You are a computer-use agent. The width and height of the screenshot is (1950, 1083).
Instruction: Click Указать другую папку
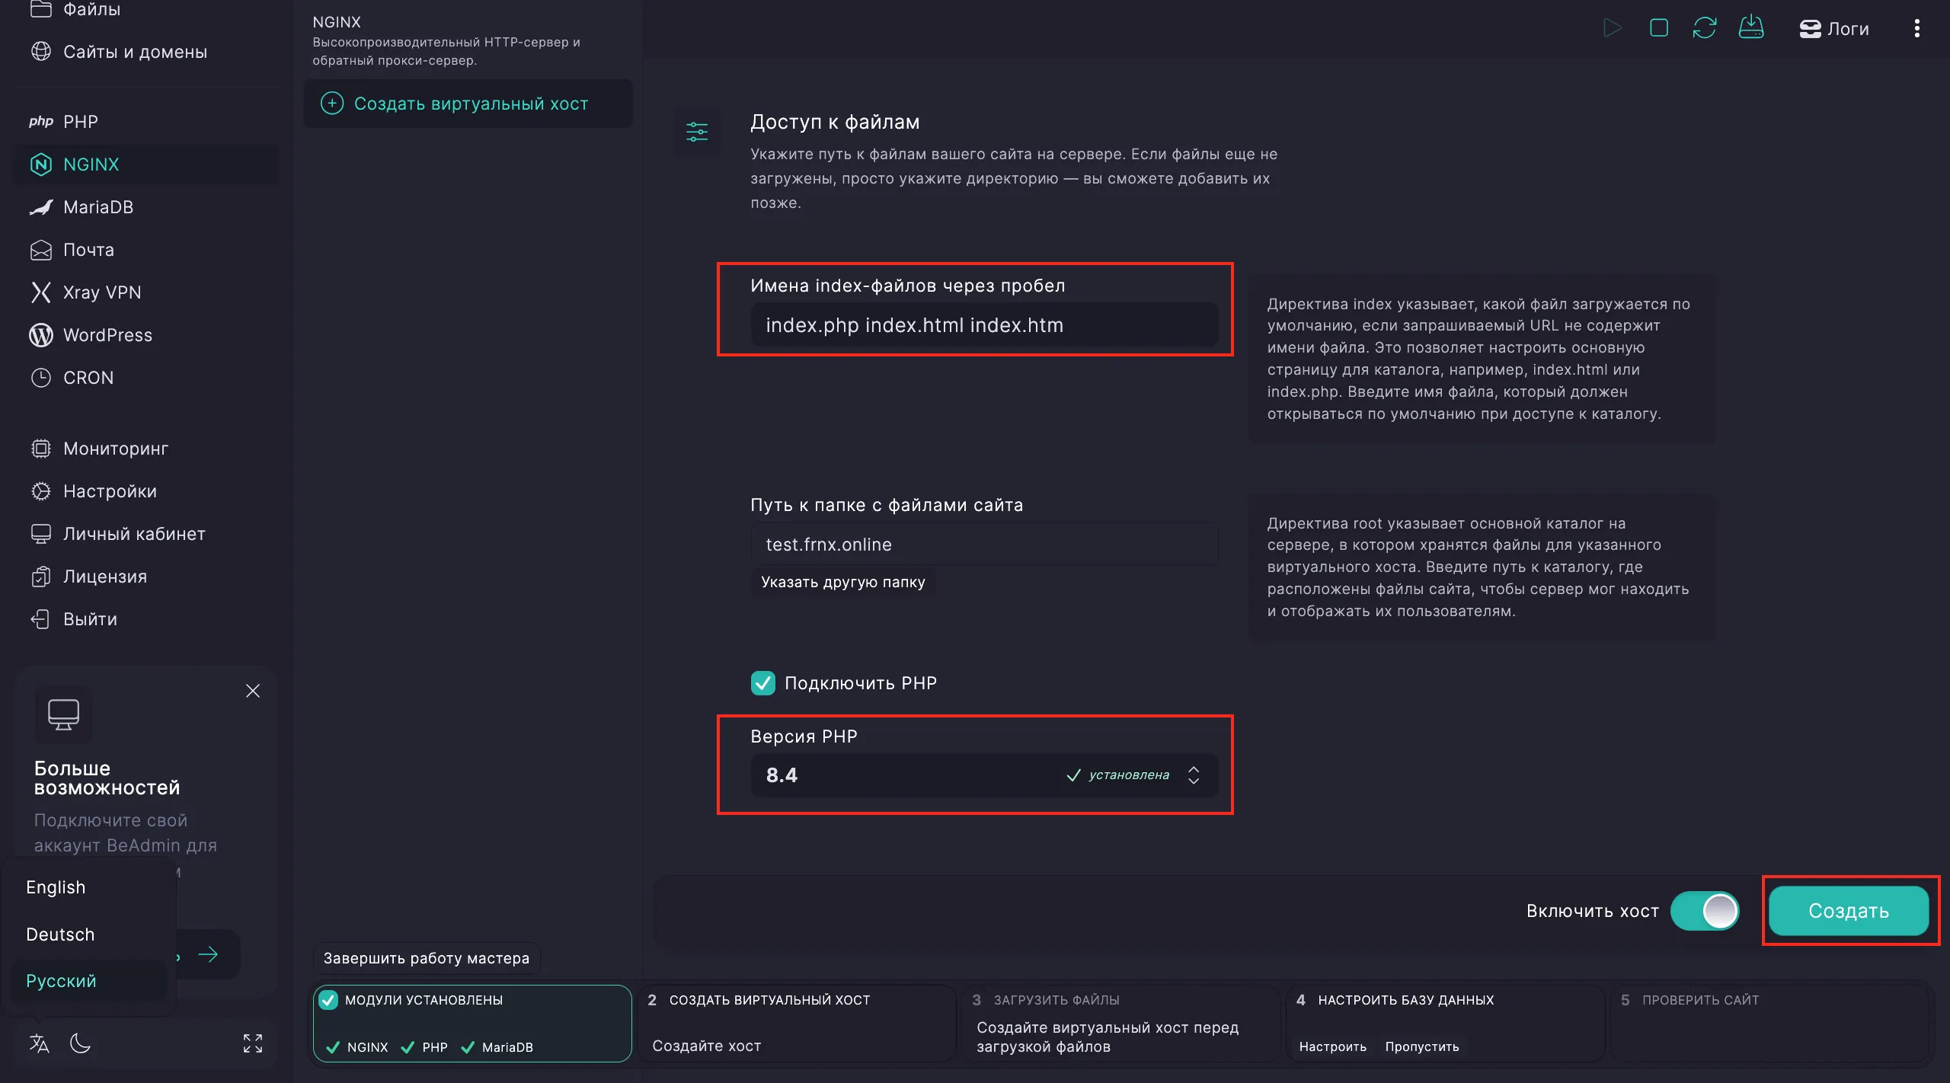842,582
